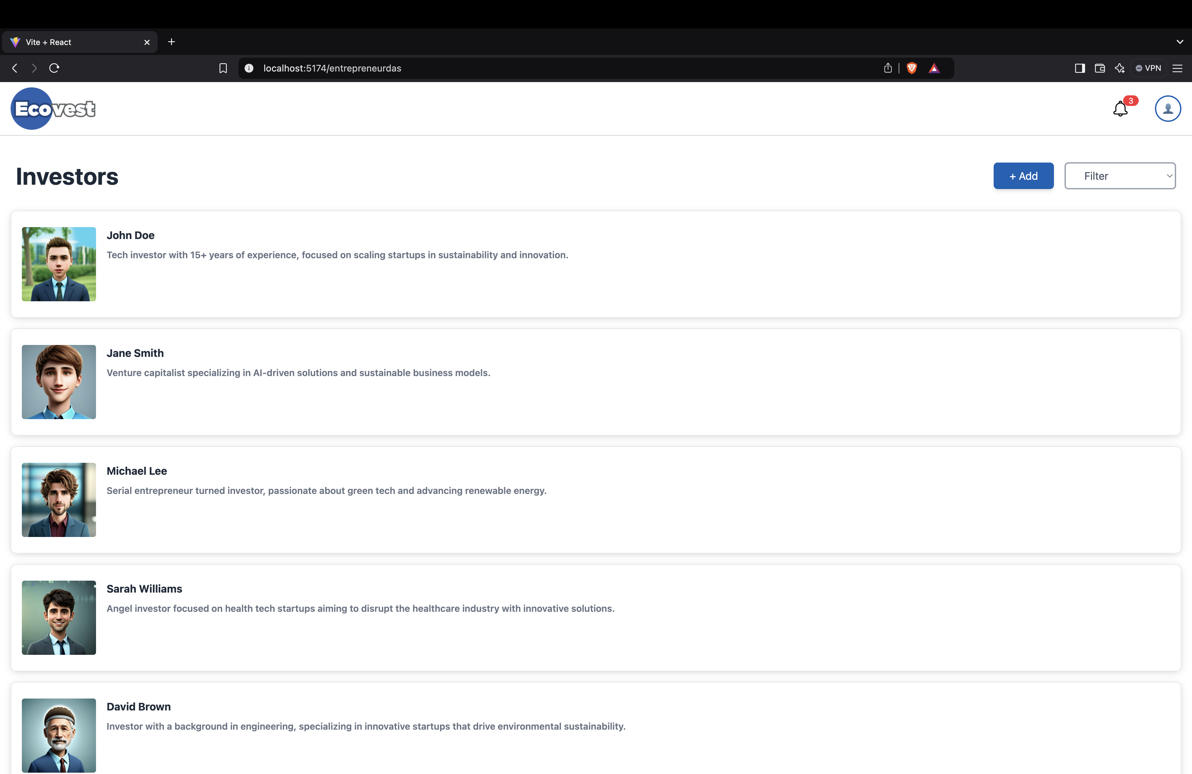Image resolution: width=1192 pixels, height=774 pixels.
Task: Click the Brave Shields lion icon
Action: click(912, 68)
